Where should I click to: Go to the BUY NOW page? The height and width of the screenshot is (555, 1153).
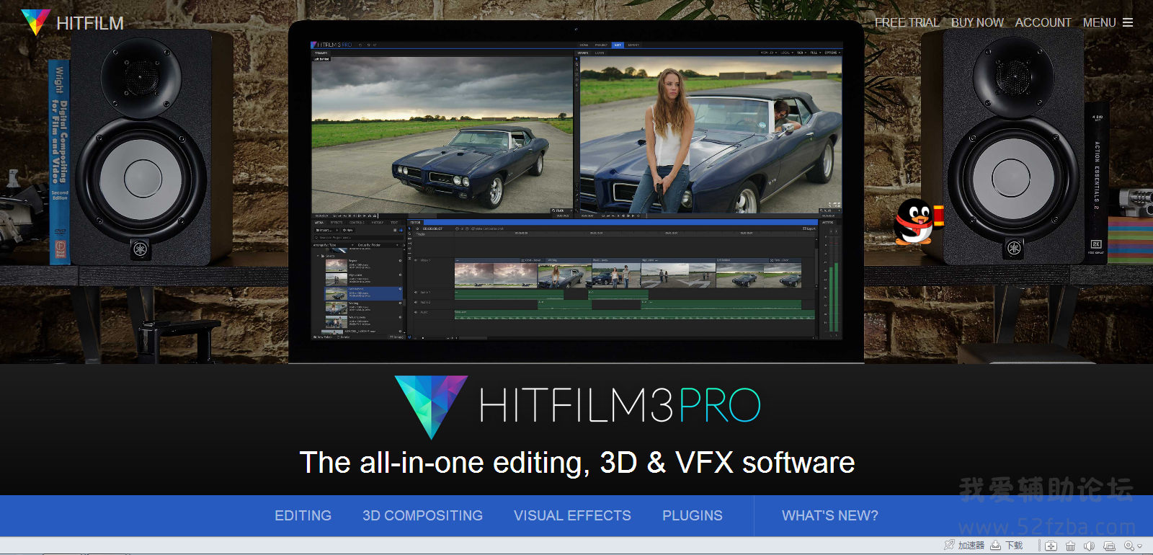tap(977, 22)
